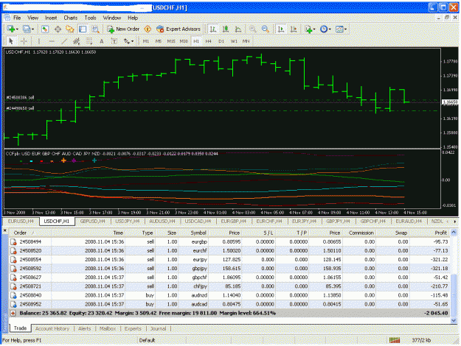Expand the templates dropdown in toolbar
This screenshot has height=346, width=461.
tap(341, 29)
